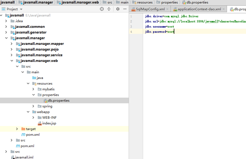Expand the mybatis folder

(33, 89)
